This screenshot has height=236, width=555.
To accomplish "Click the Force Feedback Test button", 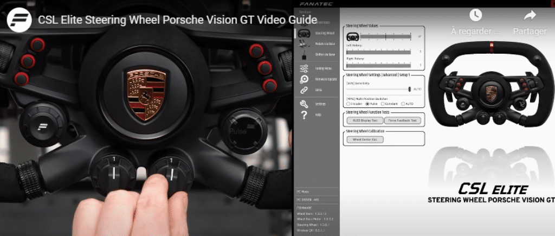I will [x=403, y=120].
